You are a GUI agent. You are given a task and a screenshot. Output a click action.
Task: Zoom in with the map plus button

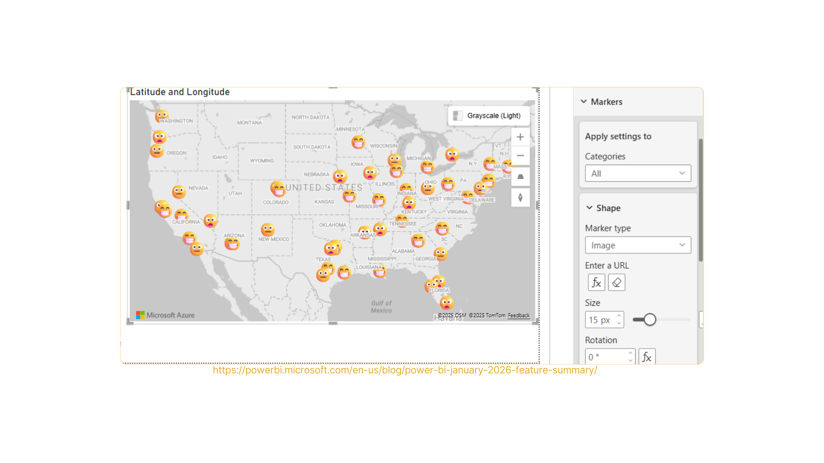pos(520,137)
